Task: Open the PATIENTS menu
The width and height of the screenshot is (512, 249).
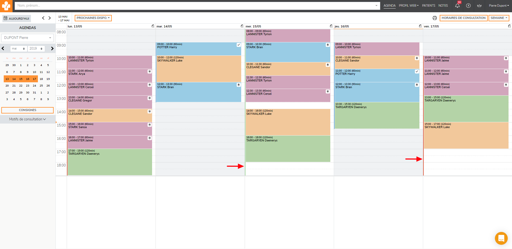Action: coord(428,6)
